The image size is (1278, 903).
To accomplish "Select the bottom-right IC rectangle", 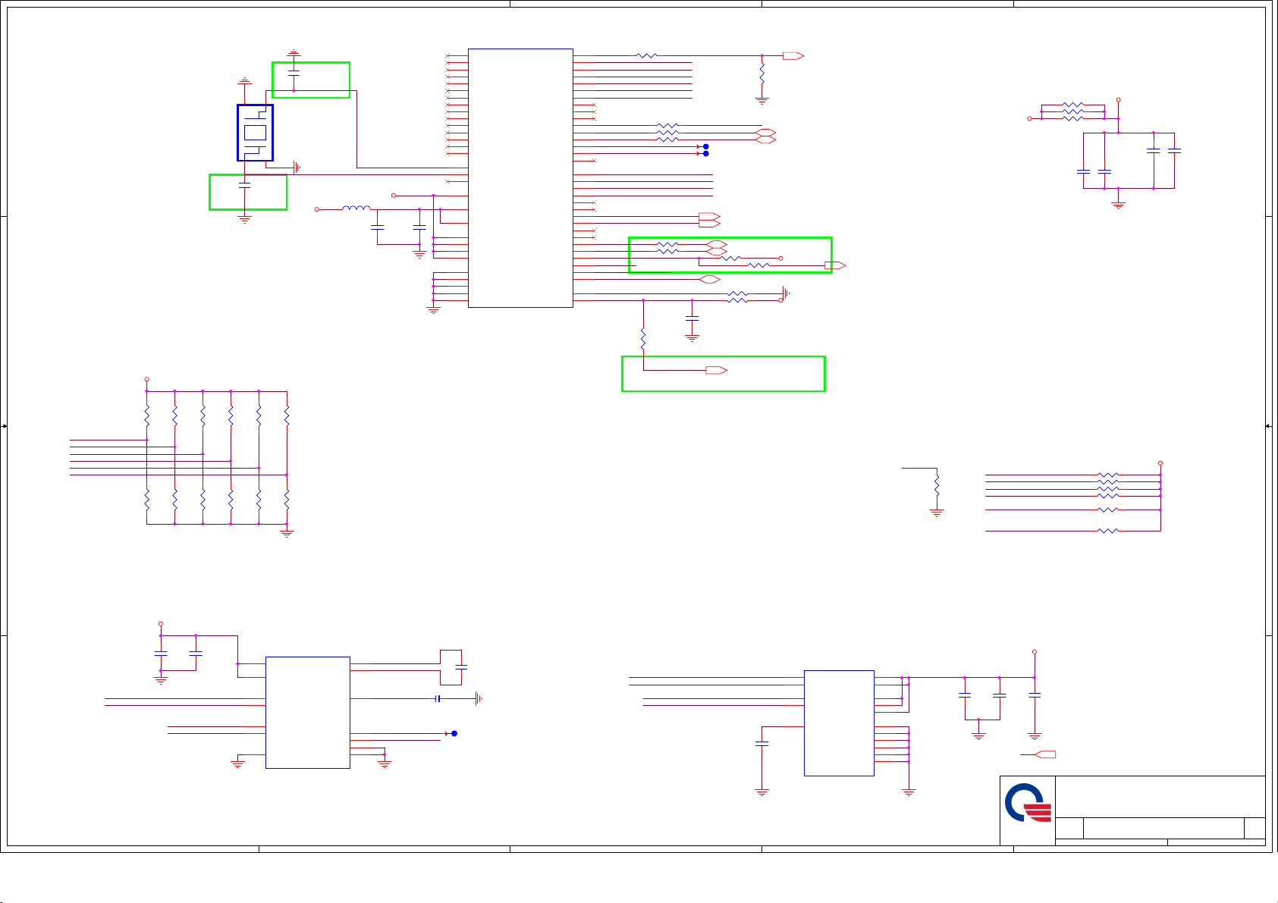I will pyautogui.click(x=839, y=723).
